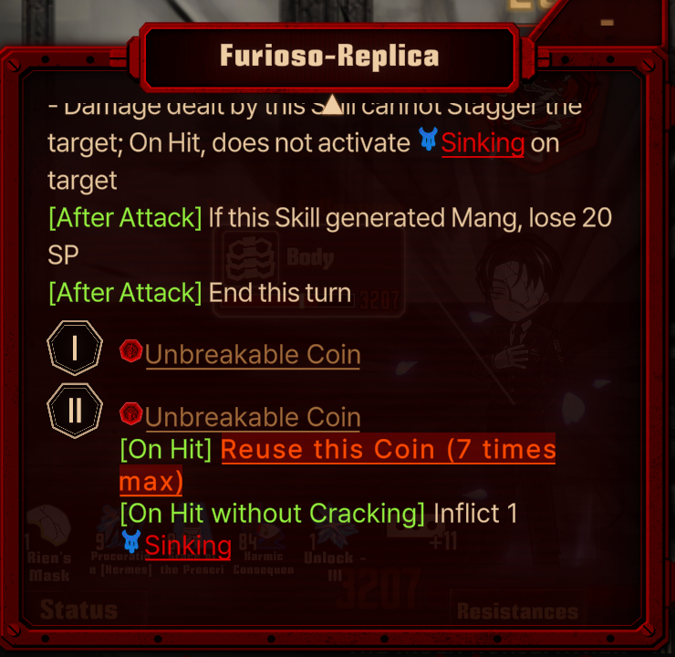This screenshot has height=657, width=675.
Task: Click the scroll-up triangle arrow under the title
Action: 332,104
